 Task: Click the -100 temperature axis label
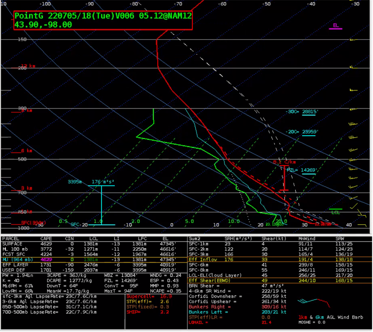coord(45,4)
